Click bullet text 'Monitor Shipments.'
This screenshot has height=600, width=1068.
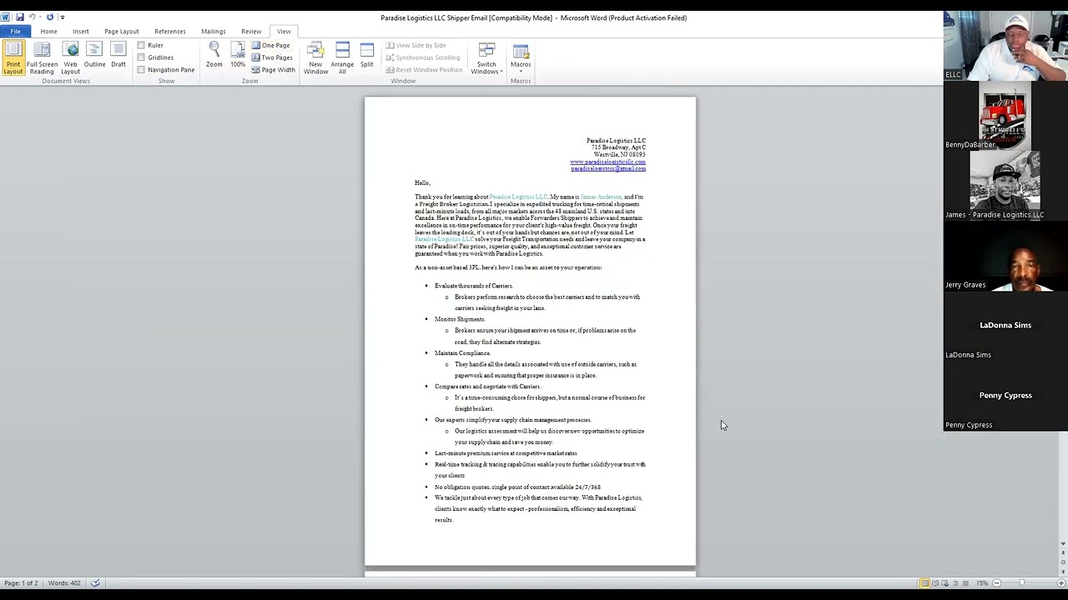point(460,319)
